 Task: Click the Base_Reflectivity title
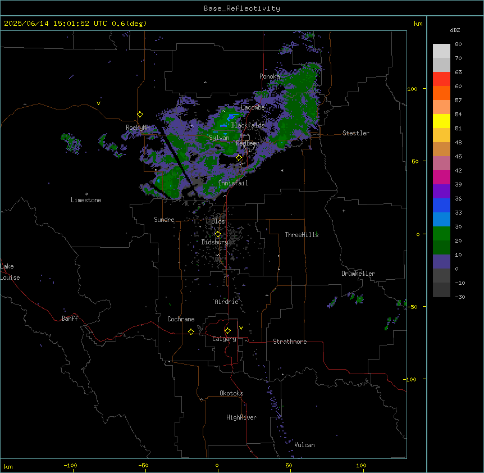click(x=242, y=8)
